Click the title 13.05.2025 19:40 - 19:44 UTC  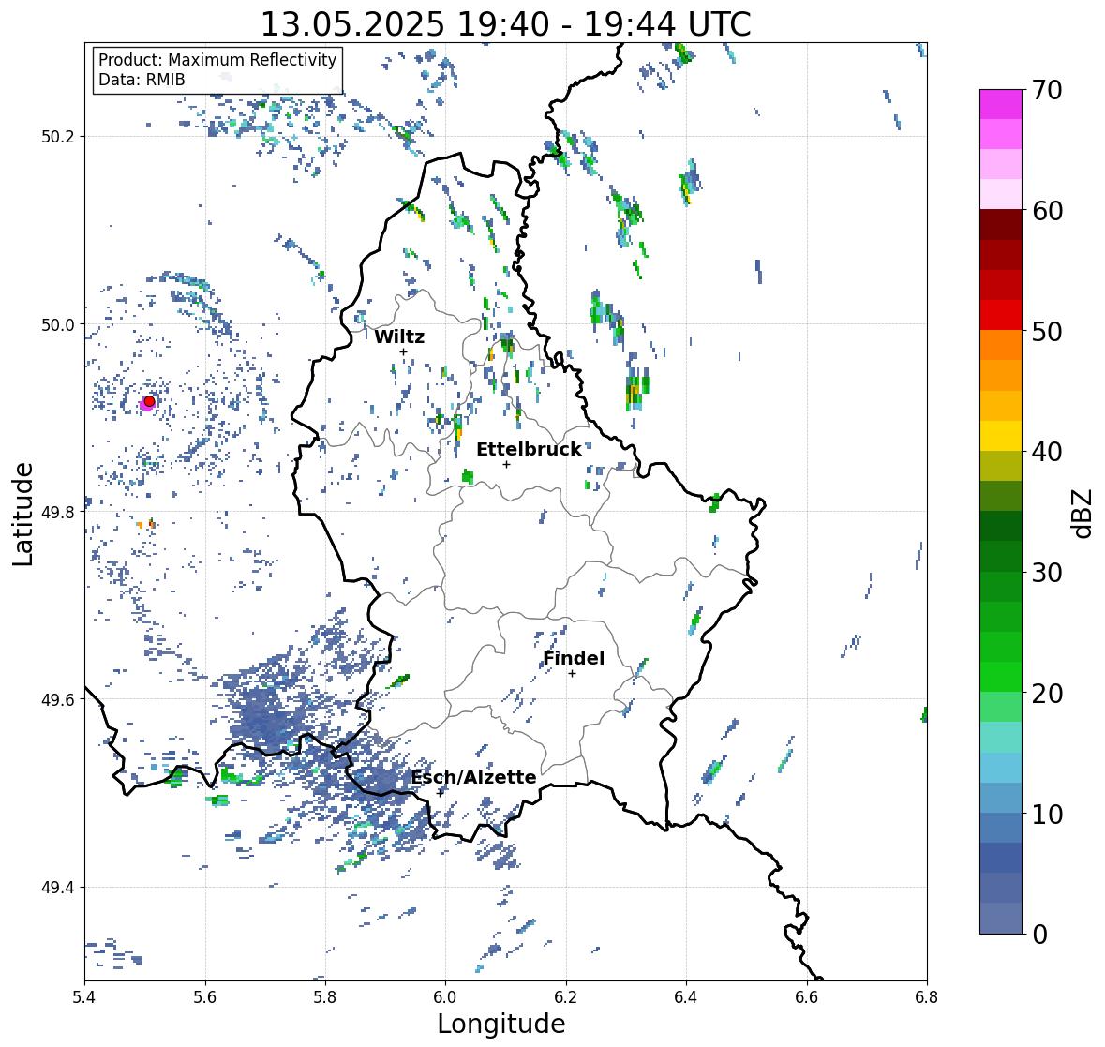[x=505, y=24]
